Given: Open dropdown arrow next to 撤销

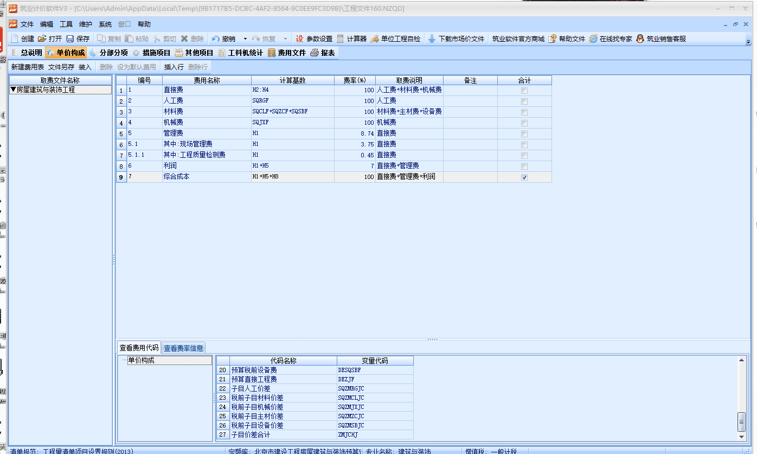Looking at the screenshot, I should coord(245,39).
